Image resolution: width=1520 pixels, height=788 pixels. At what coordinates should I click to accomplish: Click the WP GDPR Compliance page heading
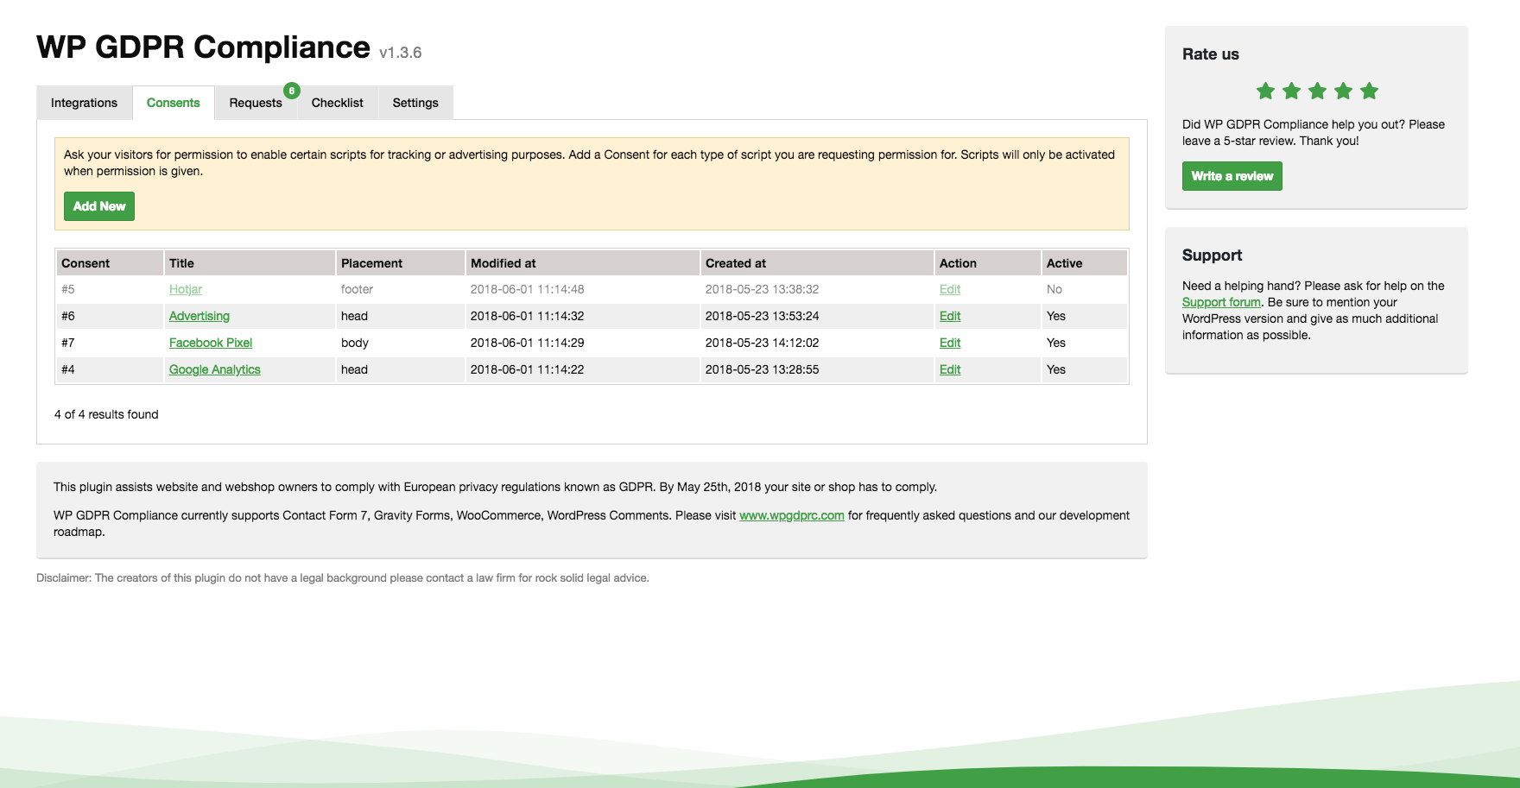click(203, 47)
